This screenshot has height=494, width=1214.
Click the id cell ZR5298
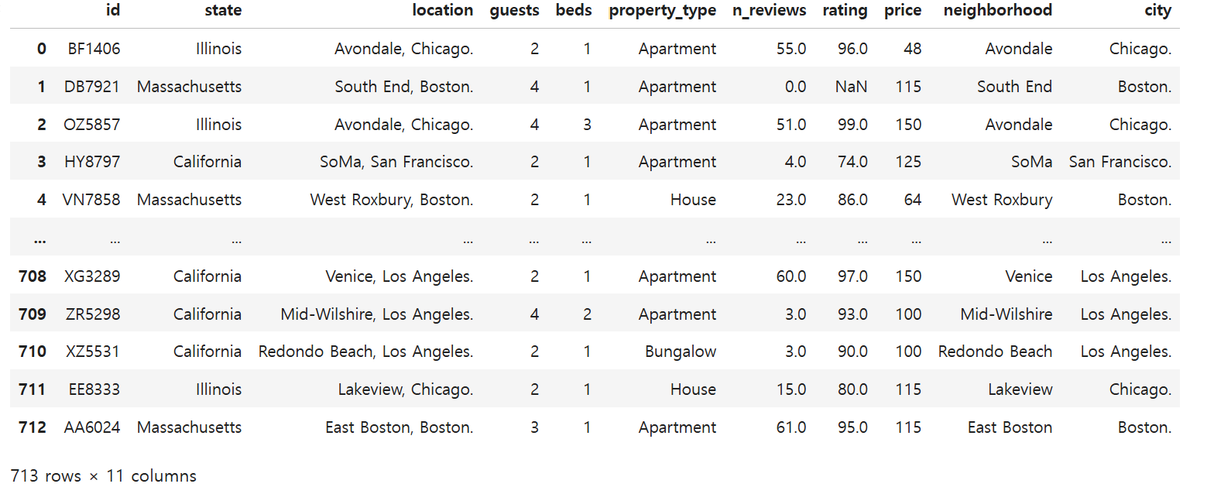92,314
